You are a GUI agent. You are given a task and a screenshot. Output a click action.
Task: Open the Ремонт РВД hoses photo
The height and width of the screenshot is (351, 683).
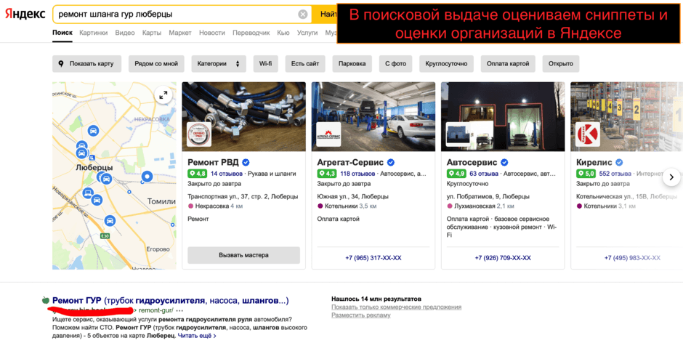[x=244, y=117]
